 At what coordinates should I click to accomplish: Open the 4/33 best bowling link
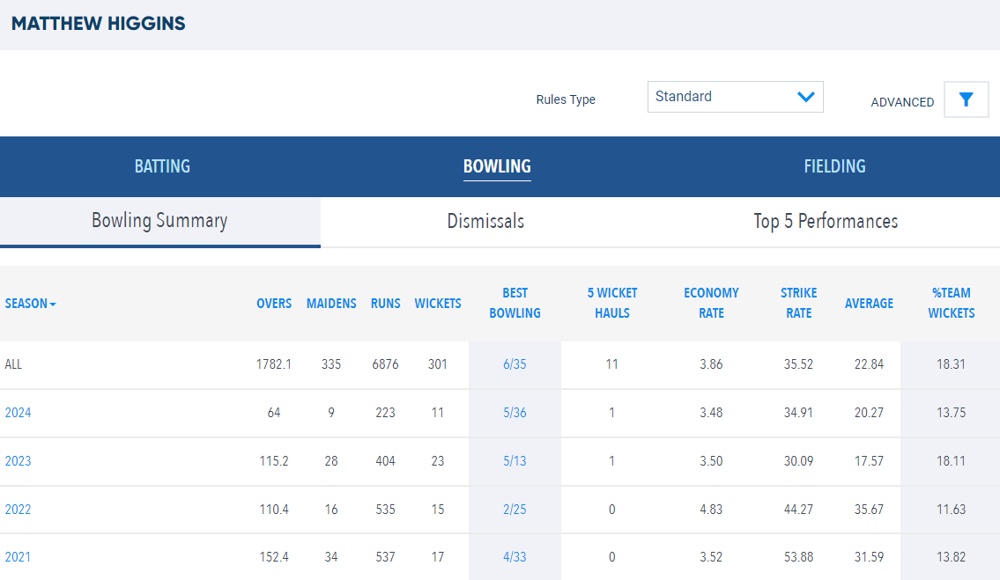pyautogui.click(x=515, y=556)
